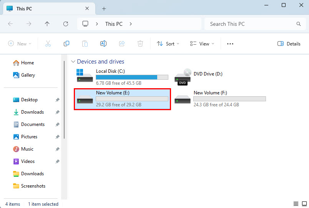This screenshot has width=309, height=208.
Task: Click the Delete trash icon
Action: click(140, 44)
